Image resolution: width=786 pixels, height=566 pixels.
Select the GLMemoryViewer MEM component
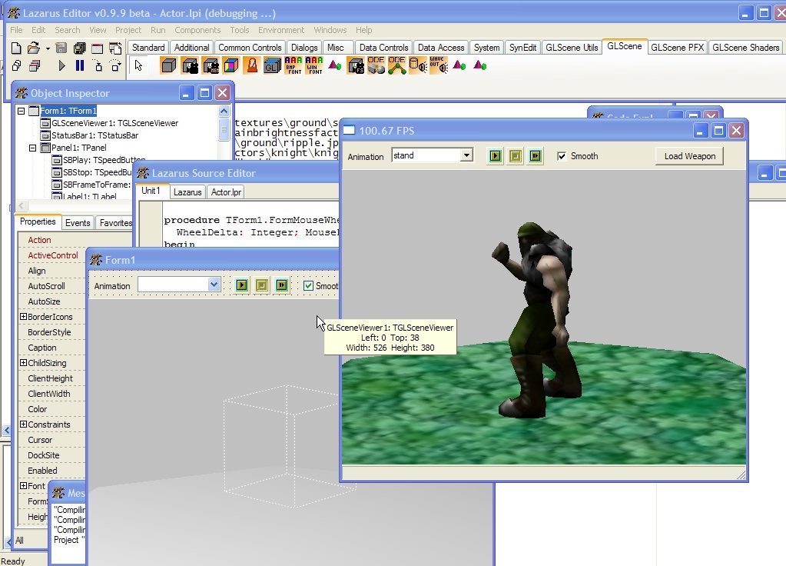(x=211, y=65)
